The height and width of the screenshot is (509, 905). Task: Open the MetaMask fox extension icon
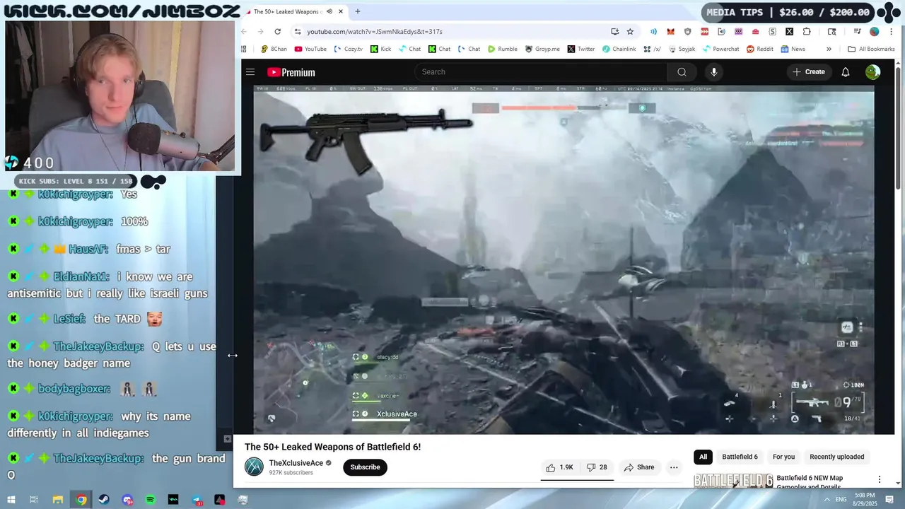click(x=670, y=32)
